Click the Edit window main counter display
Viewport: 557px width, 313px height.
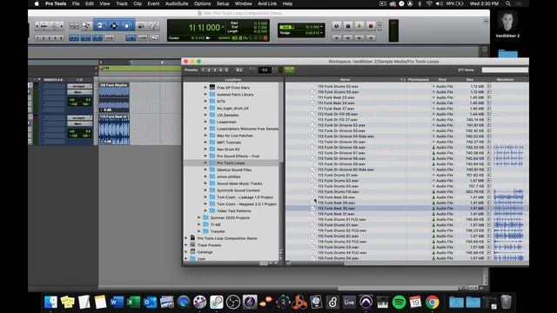click(205, 27)
